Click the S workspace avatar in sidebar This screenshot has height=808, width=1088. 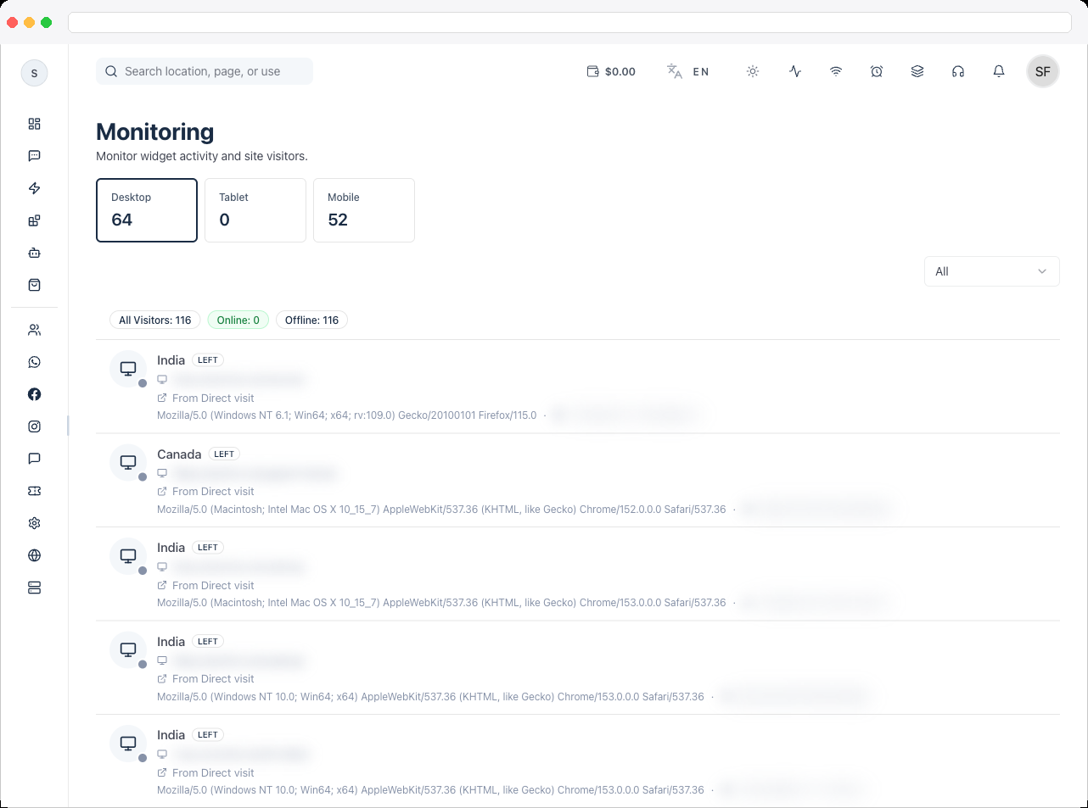pos(34,73)
